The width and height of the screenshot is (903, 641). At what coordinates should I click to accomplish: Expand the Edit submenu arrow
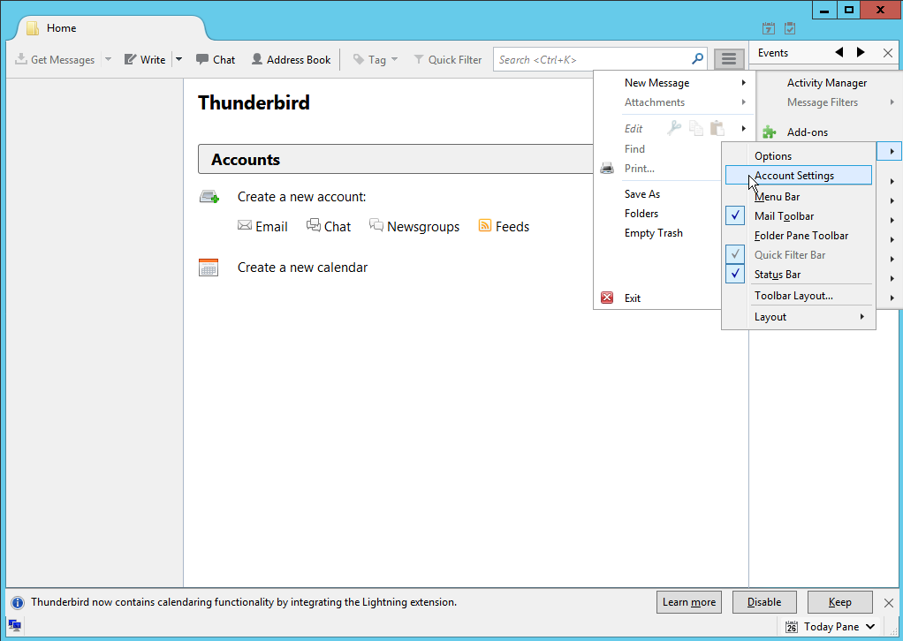point(743,128)
